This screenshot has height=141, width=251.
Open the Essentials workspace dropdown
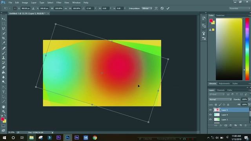click(x=239, y=8)
